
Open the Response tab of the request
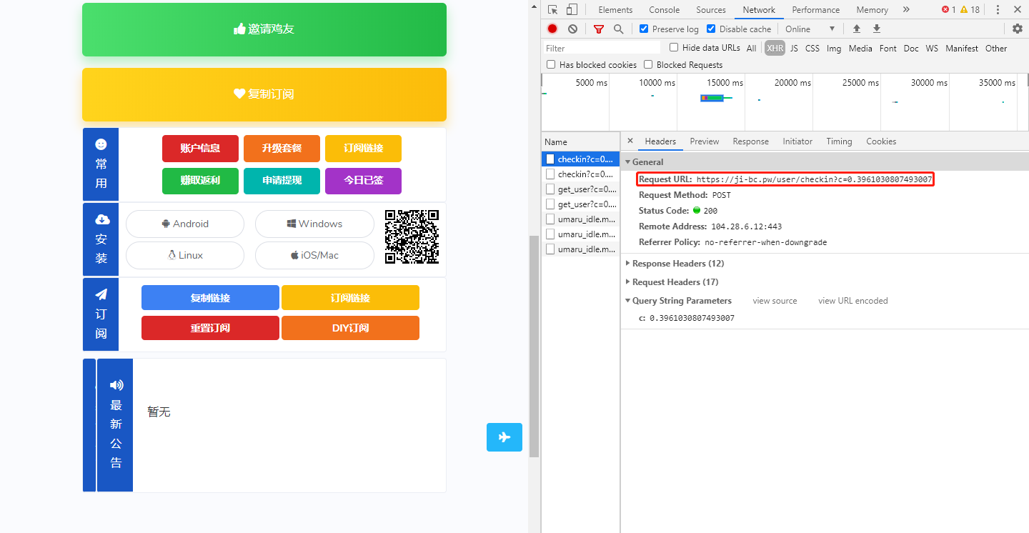tap(751, 141)
